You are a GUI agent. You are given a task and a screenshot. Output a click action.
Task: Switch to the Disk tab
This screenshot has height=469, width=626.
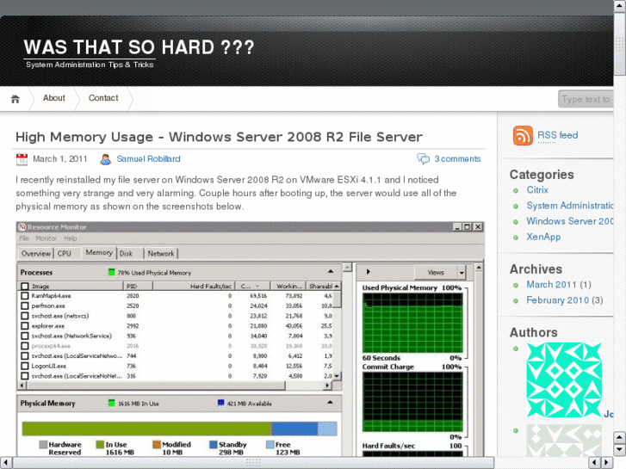[x=126, y=254]
